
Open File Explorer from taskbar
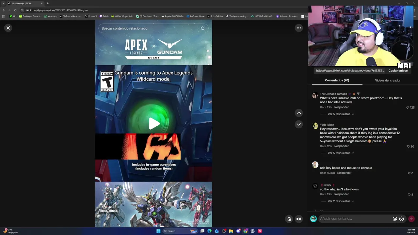pyautogui.click(x=231, y=231)
